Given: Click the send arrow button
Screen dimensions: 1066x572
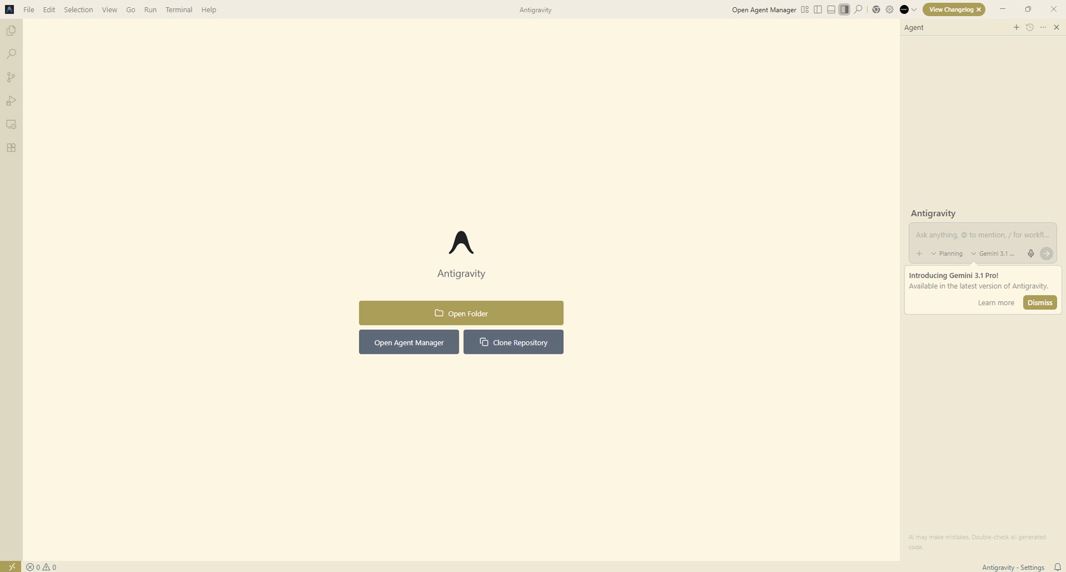Looking at the screenshot, I should coord(1047,254).
